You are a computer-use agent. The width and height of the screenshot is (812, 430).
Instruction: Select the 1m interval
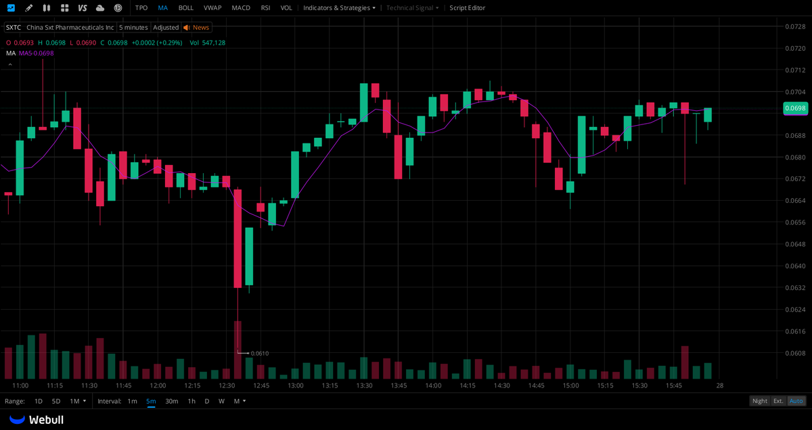click(132, 401)
